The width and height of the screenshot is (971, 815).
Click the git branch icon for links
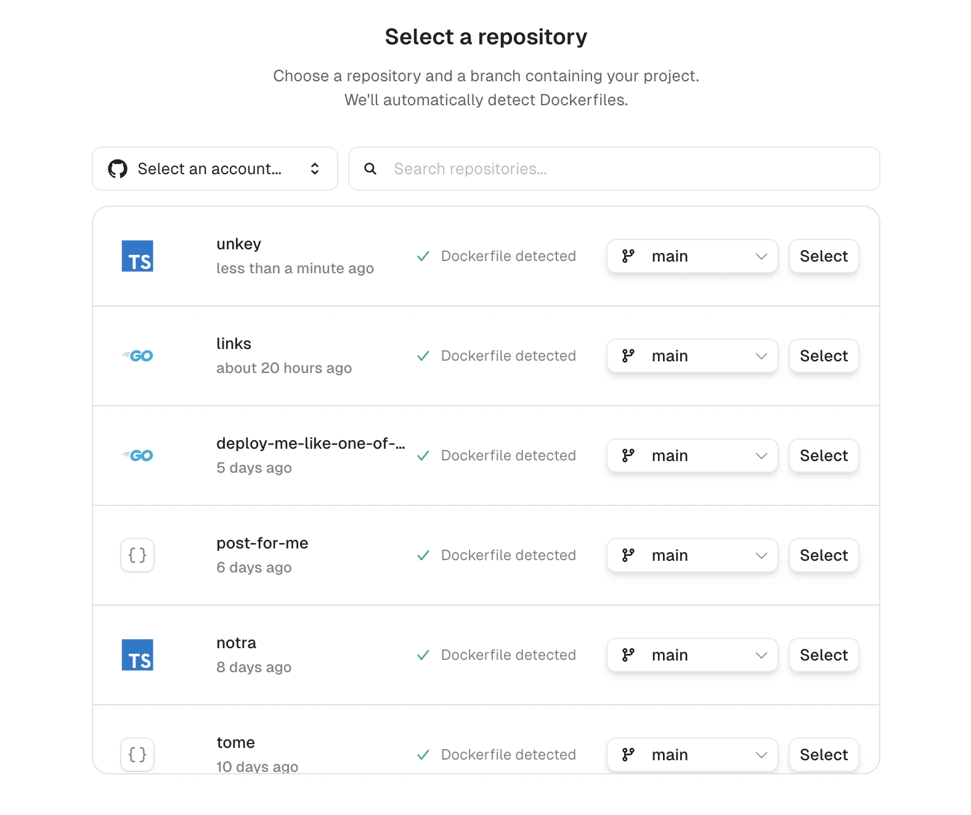[x=628, y=356]
